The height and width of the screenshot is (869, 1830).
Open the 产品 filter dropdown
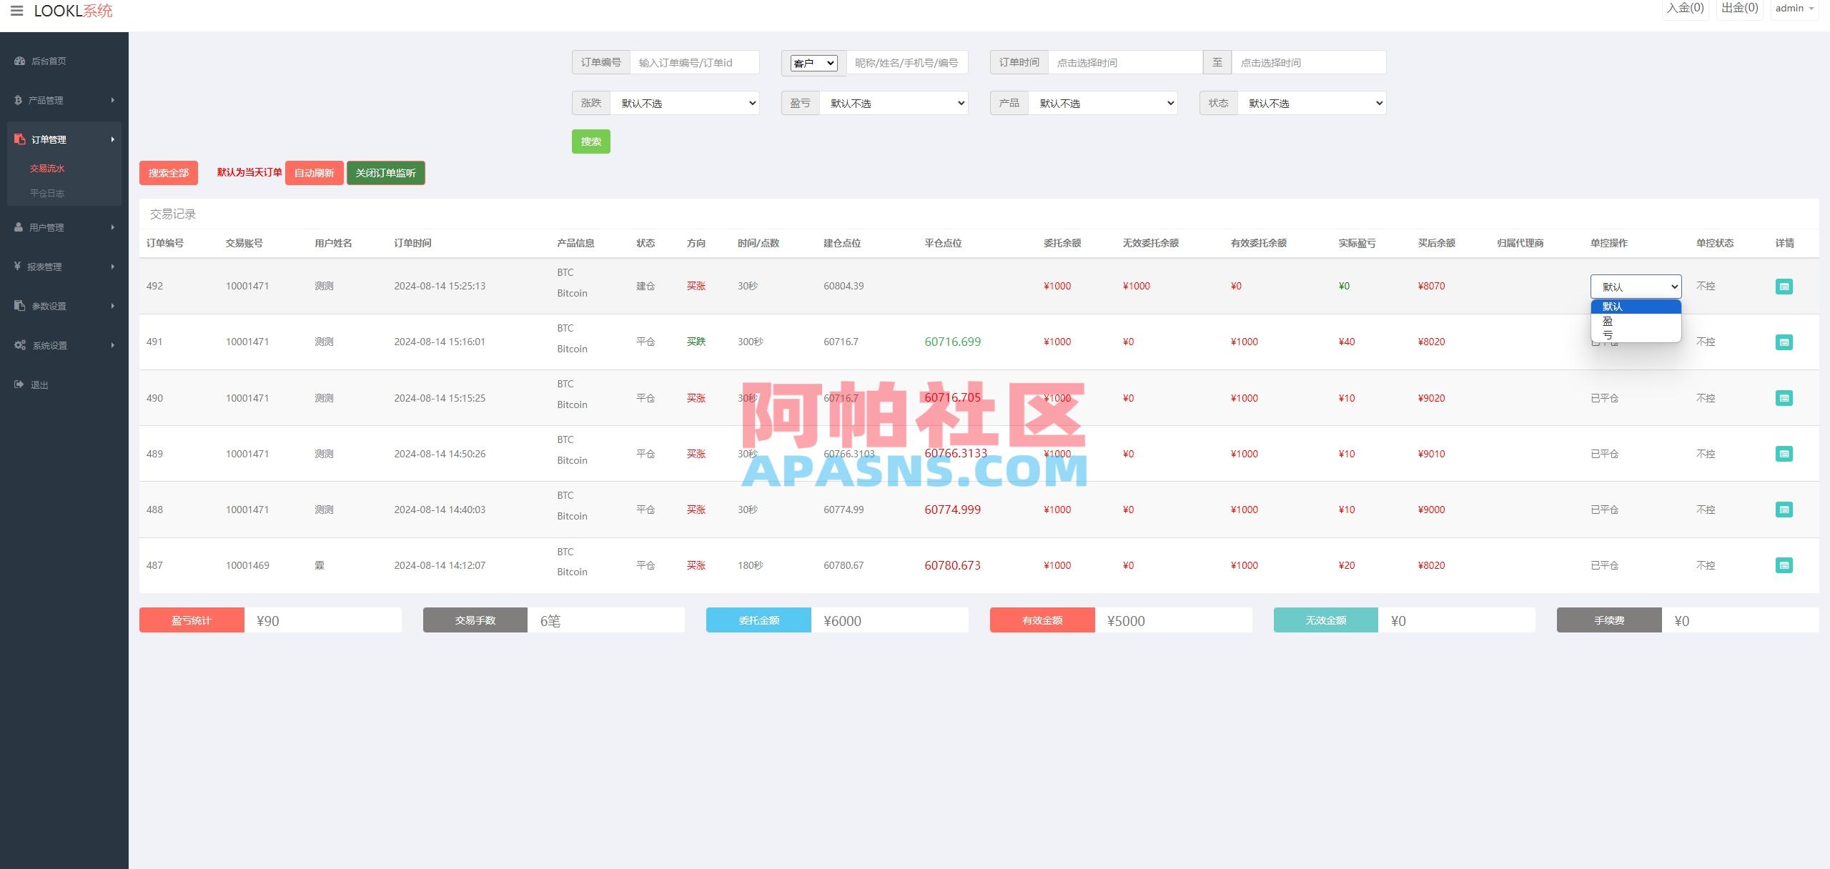pos(1103,102)
